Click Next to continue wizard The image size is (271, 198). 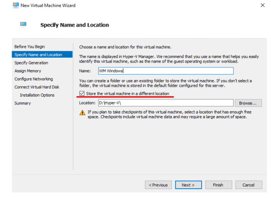coord(188,185)
